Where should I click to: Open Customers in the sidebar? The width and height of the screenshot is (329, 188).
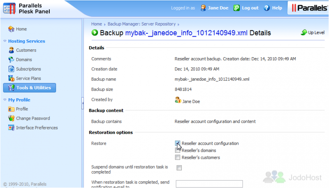(26, 50)
